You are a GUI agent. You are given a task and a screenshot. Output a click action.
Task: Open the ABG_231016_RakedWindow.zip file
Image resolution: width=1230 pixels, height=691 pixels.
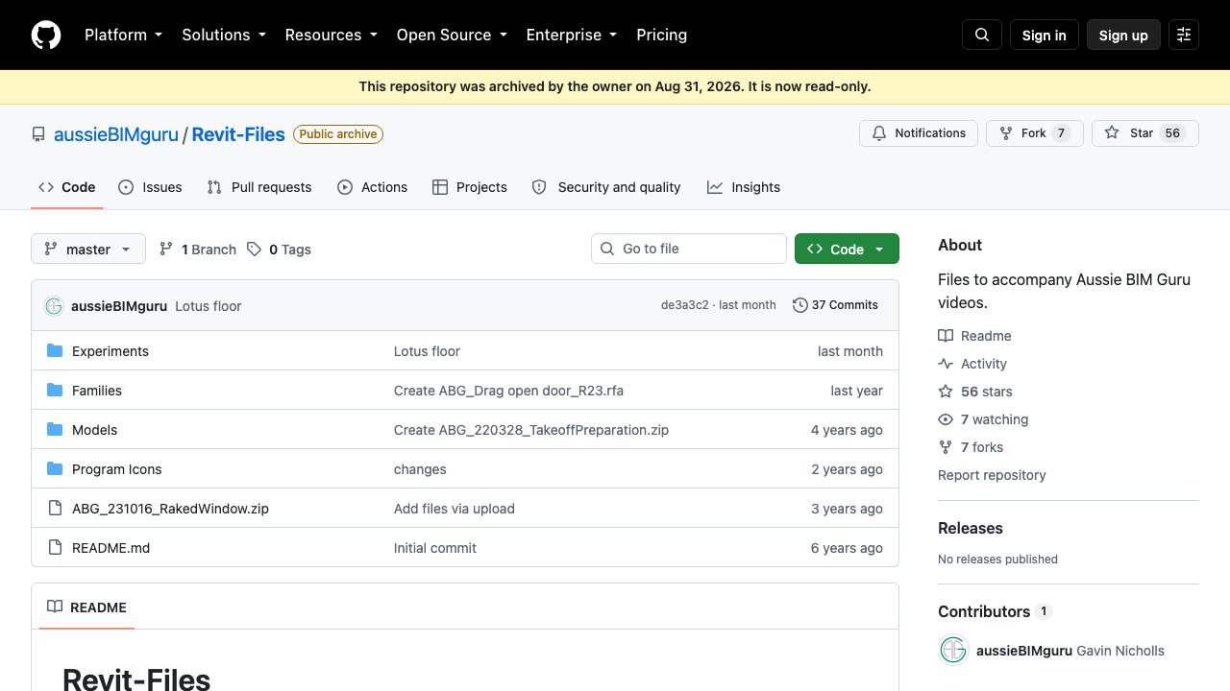tap(170, 509)
